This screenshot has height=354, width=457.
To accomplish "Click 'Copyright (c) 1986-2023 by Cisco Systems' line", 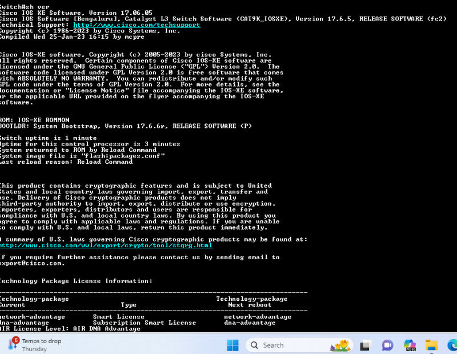I will pos(90,31).
